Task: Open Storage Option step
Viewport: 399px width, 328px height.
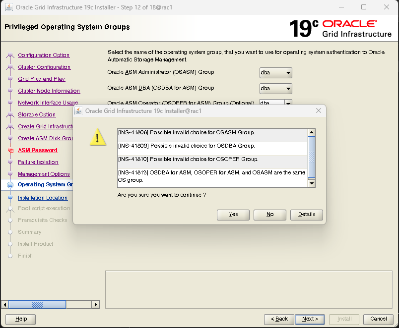Action: click(37, 114)
